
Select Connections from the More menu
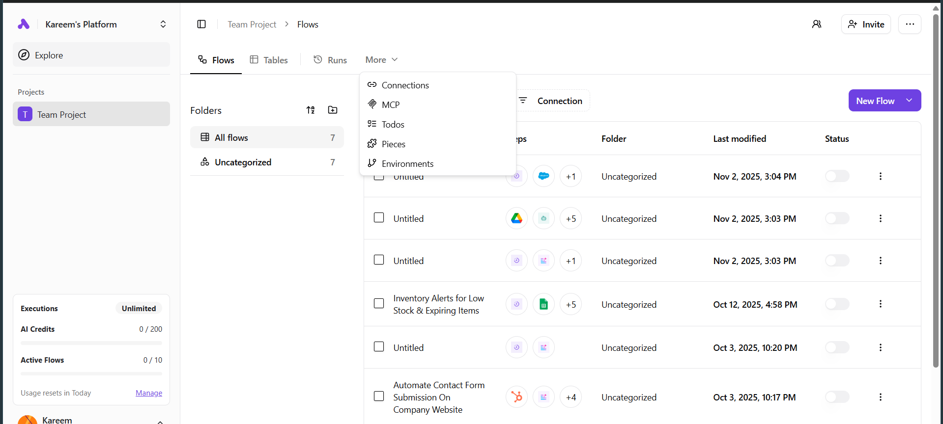point(405,85)
